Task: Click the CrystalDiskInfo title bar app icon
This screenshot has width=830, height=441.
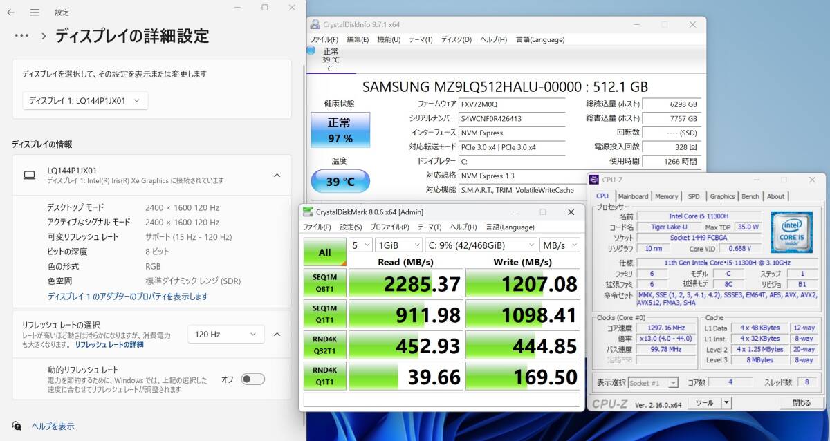Action: coord(316,24)
